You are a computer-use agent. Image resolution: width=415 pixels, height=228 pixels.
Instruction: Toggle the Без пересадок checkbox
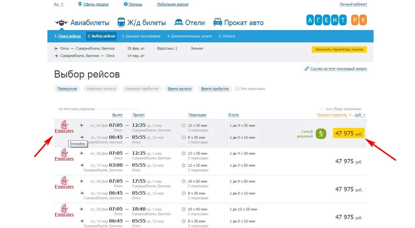(237, 88)
